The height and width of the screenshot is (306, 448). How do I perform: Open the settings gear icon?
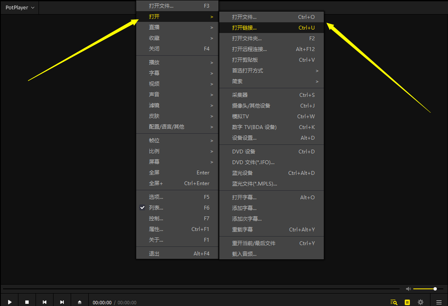[421, 302]
